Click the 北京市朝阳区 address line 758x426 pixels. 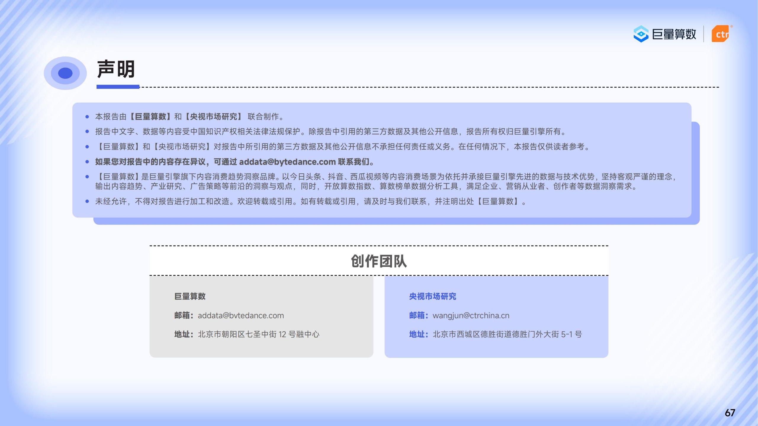coord(258,334)
